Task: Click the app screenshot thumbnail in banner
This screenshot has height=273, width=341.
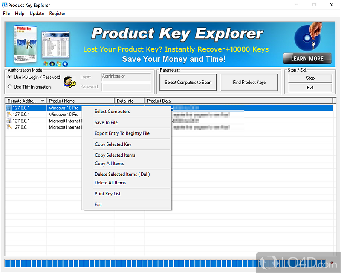Action: (56, 45)
